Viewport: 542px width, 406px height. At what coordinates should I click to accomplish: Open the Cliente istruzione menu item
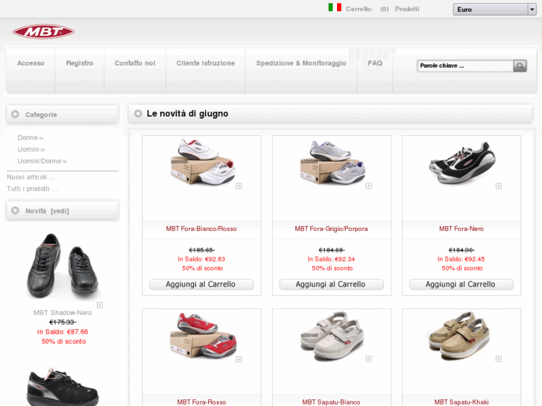pyautogui.click(x=206, y=63)
